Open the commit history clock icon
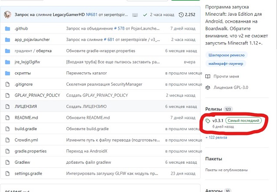This screenshot has height=192, width=277. 180,14
